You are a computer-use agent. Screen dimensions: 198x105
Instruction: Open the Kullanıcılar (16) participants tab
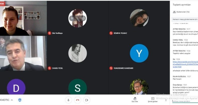coord(181,12)
